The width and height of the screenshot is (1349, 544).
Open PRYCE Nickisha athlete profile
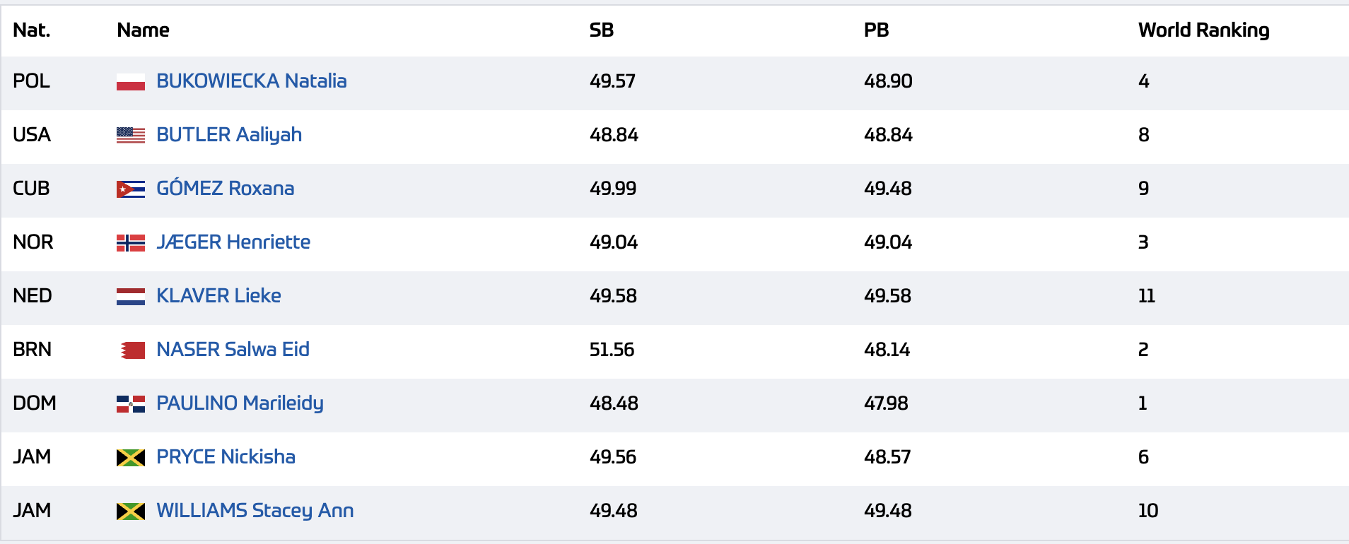pos(226,457)
